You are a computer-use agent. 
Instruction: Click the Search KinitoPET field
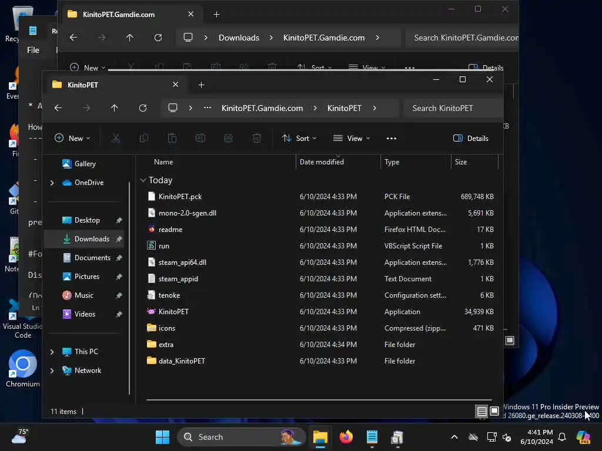[453, 108]
